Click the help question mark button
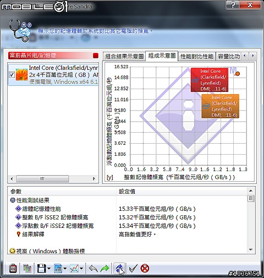Screen dimensions: 264x278 click(233, 5)
